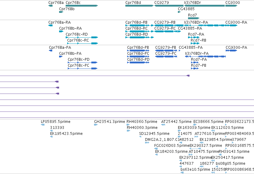Click protein Rcd7-PB
The image size is (254, 174).
[195, 68]
